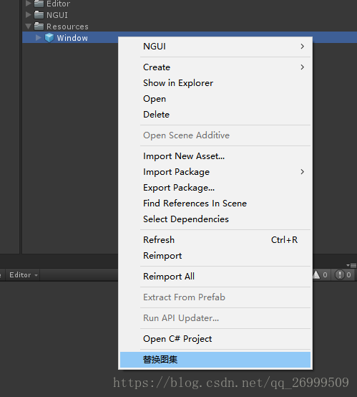Select the Resources folder label
The width and height of the screenshot is (357, 397).
click(x=67, y=27)
